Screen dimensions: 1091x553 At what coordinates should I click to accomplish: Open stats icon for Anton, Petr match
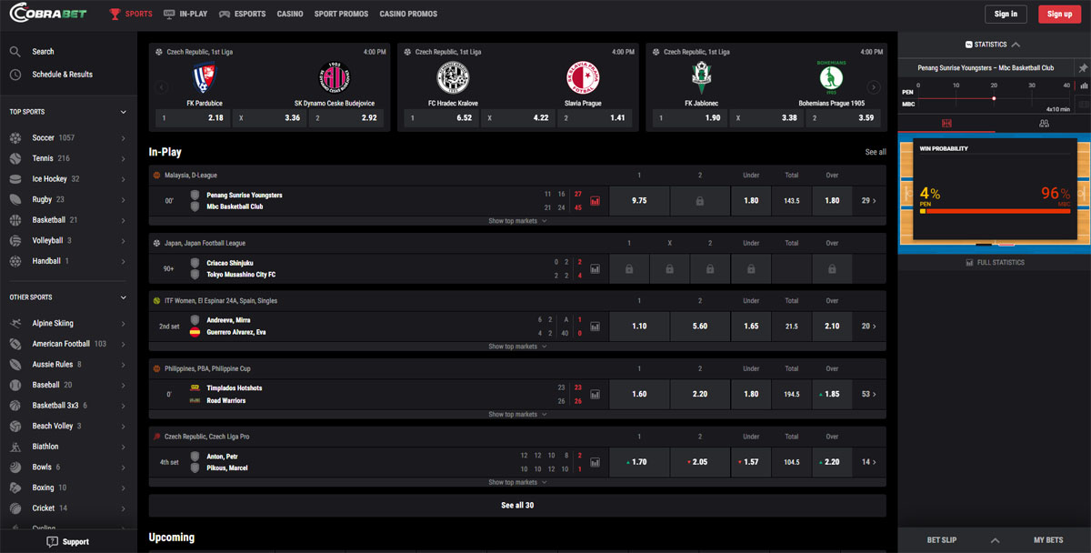coord(596,462)
